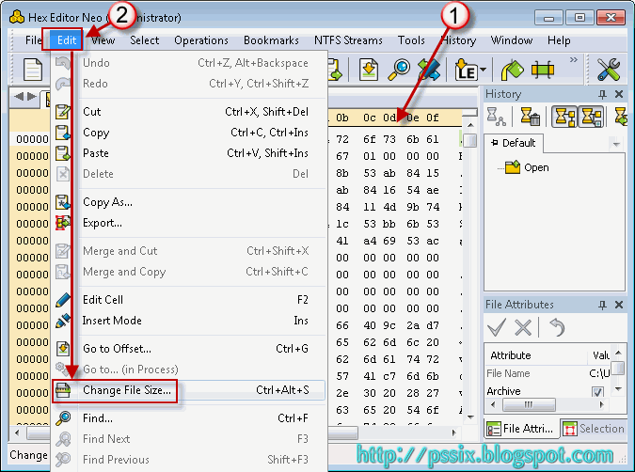Open the History tab list dropdown arrow
The height and width of the screenshot is (472, 635).
click(x=616, y=144)
